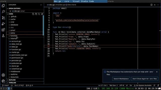The image size is (161, 90).
Task: Close dev.go in Open Editors list
Action: 10,11
